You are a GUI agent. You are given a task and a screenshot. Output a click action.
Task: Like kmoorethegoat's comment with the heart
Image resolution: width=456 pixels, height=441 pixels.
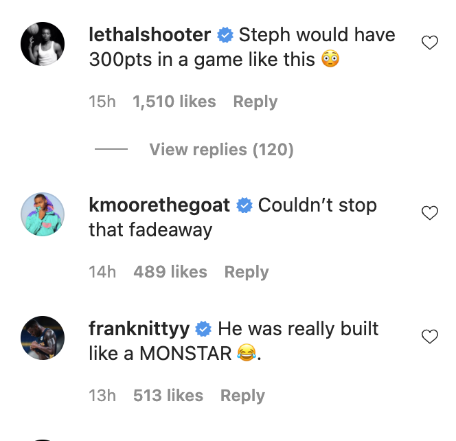click(x=429, y=213)
